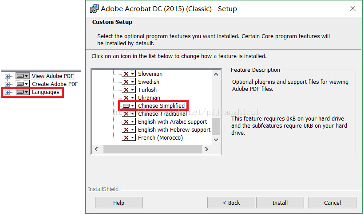This screenshot has height=215, width=364.
Task: Open the Slovenian feature install-state dropdown icon
Action: tap(128, 74)
